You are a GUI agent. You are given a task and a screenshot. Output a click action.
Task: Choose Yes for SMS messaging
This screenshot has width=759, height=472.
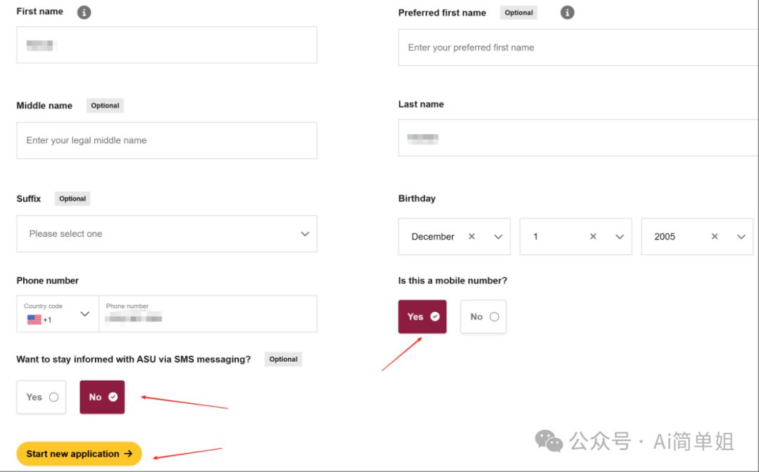pos(41,397)
